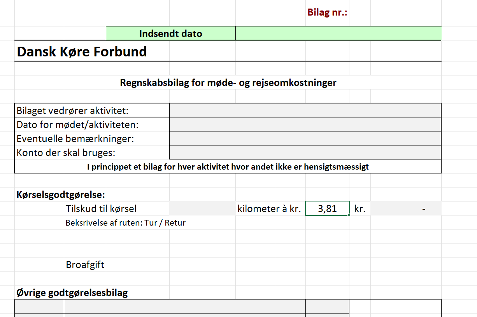Select the kilometer à kr. label cell
477x317 pixels.
click(270, 208)
